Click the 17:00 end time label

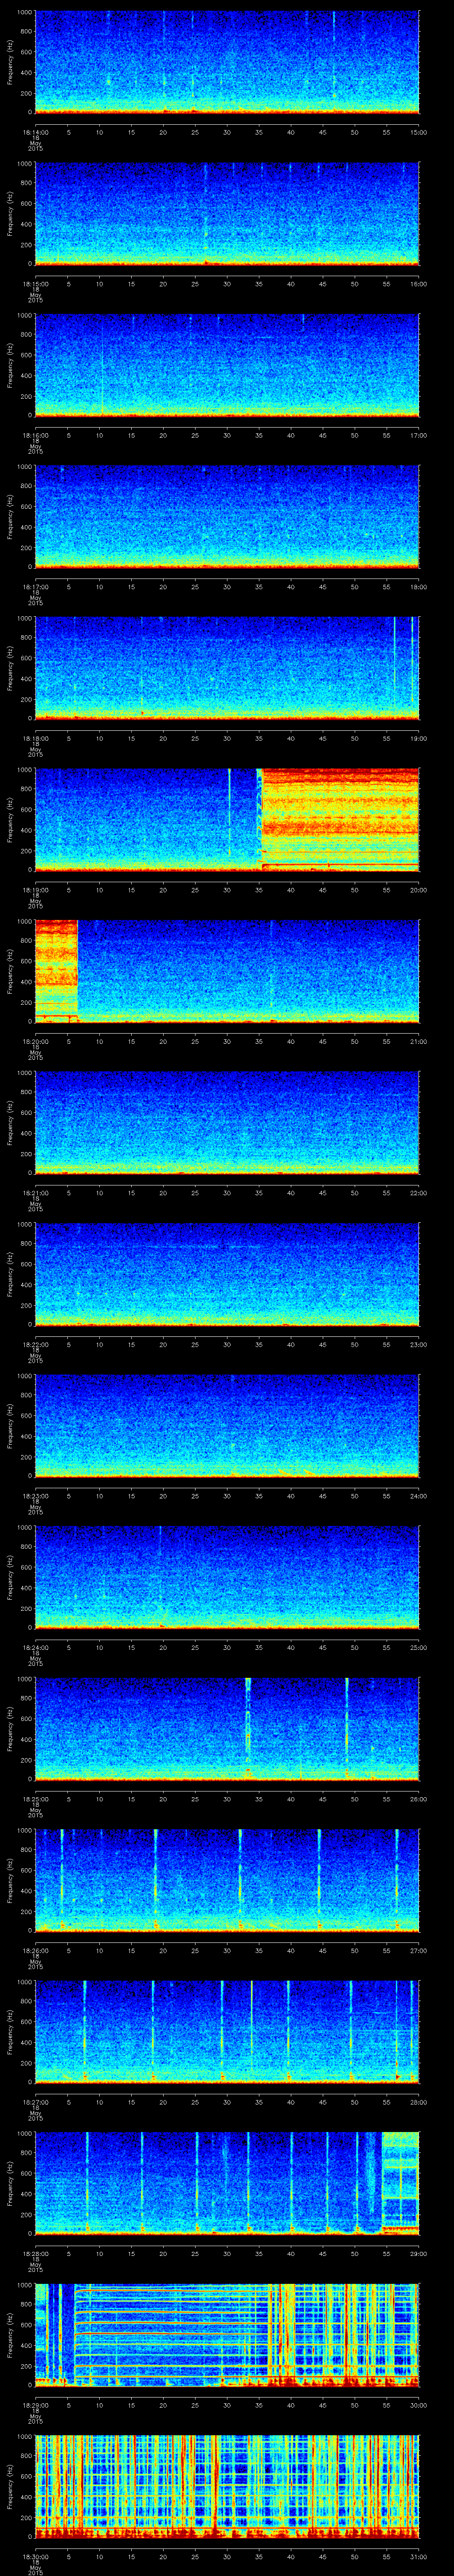tap(419, 435)
